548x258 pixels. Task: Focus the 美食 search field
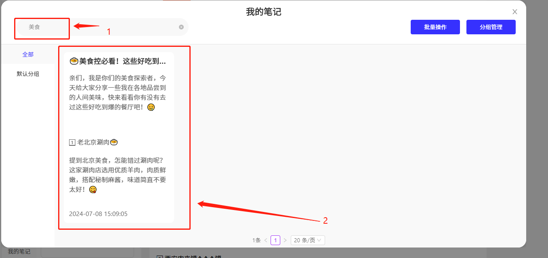(x=101, y=27)
